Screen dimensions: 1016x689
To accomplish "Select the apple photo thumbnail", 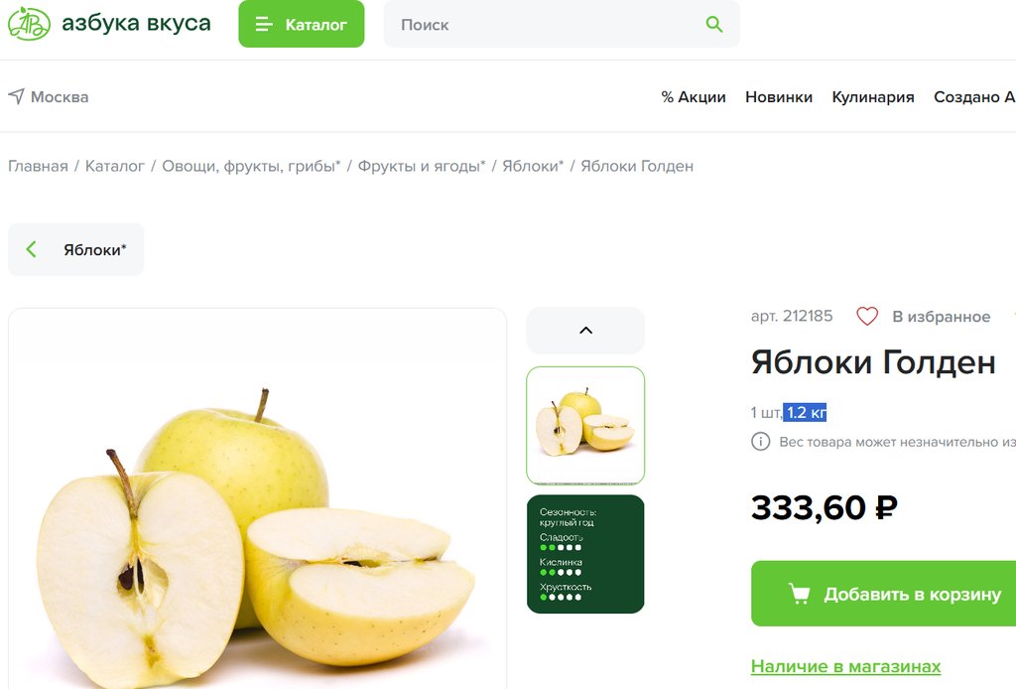I will pyautogui.click(x=585, y=425).
